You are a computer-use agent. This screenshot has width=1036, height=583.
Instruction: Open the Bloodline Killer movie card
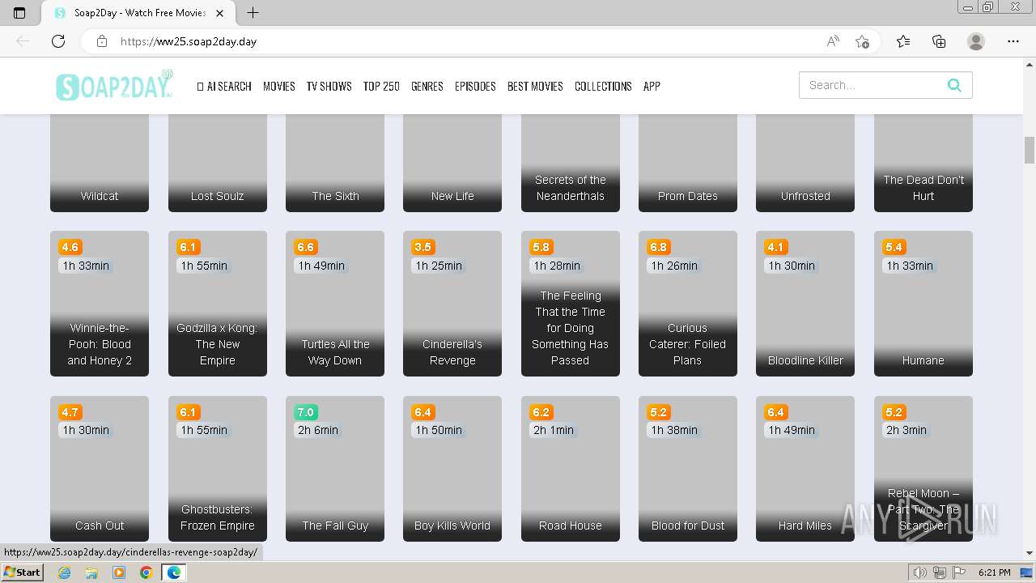[805, 304]
